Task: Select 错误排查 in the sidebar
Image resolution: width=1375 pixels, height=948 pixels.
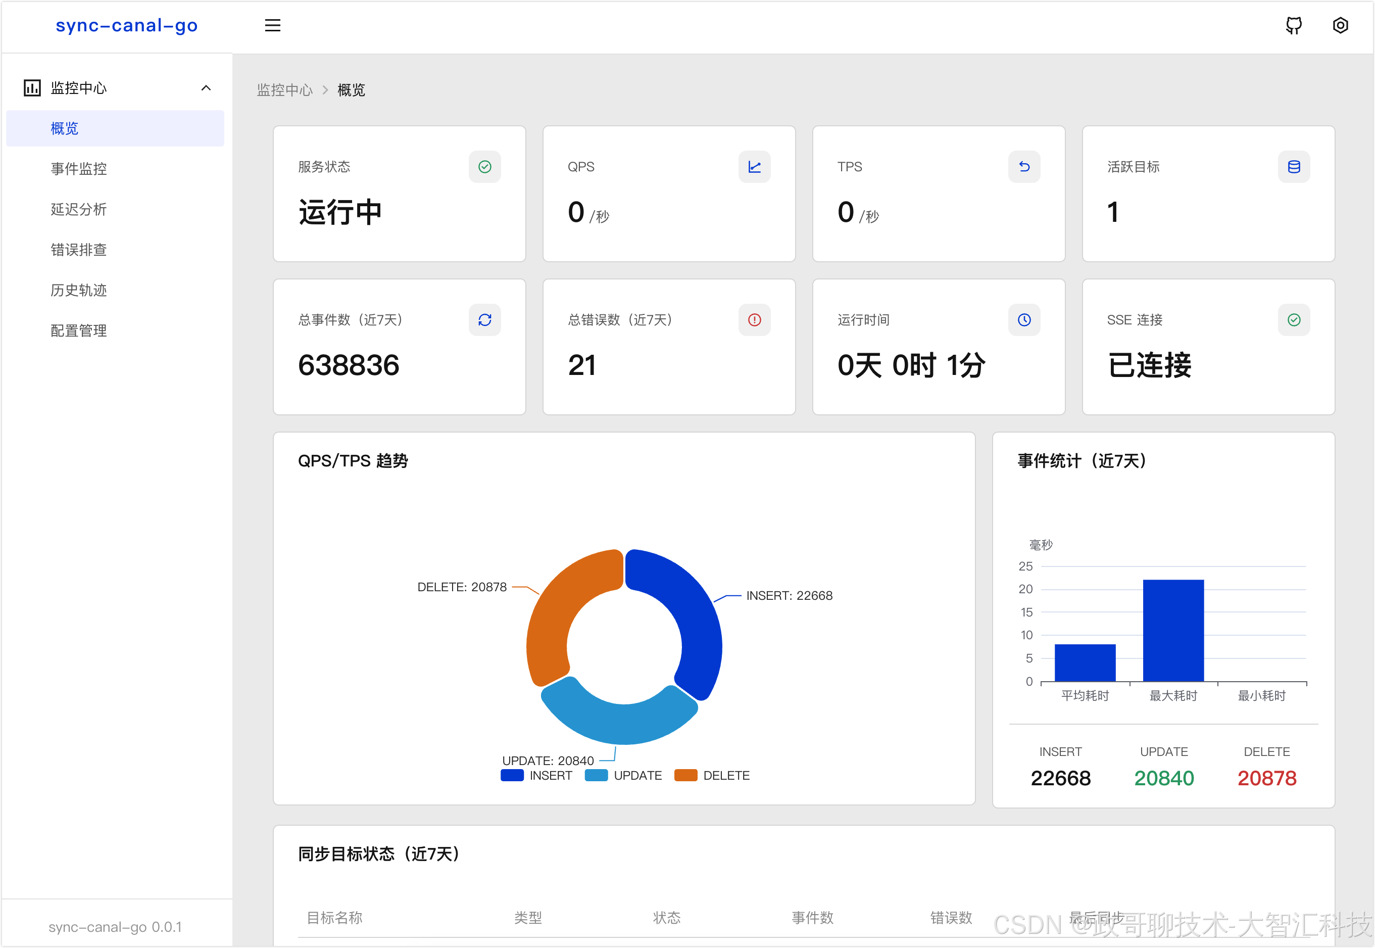Action: (x=79, y=250)
